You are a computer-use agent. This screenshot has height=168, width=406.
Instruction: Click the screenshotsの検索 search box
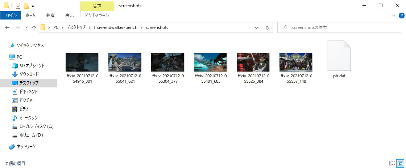coord(339,27)
